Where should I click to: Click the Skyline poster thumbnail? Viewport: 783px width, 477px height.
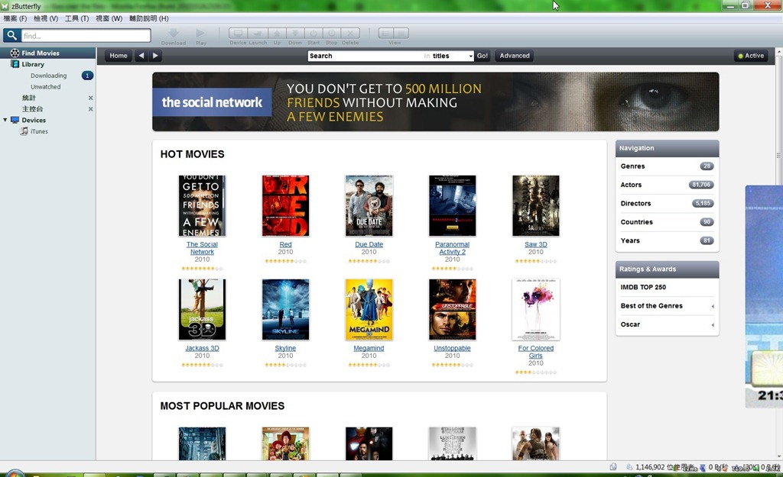286,310
